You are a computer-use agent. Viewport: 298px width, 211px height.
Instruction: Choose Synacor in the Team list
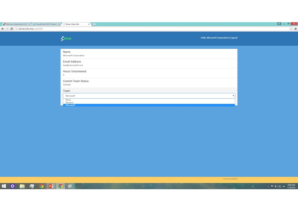[149, 103]
